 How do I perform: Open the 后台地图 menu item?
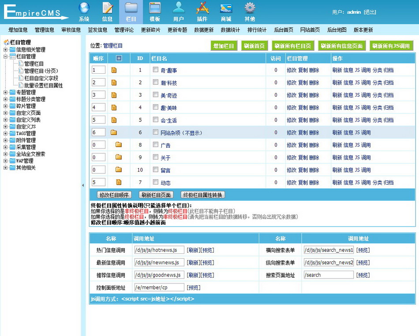coord(337,30)
